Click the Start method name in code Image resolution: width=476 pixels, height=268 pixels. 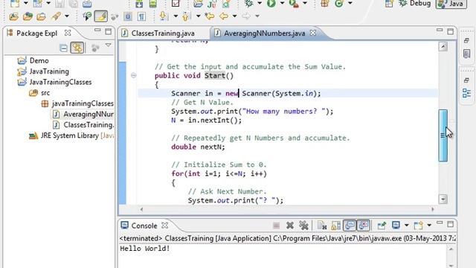coord(215,76)
